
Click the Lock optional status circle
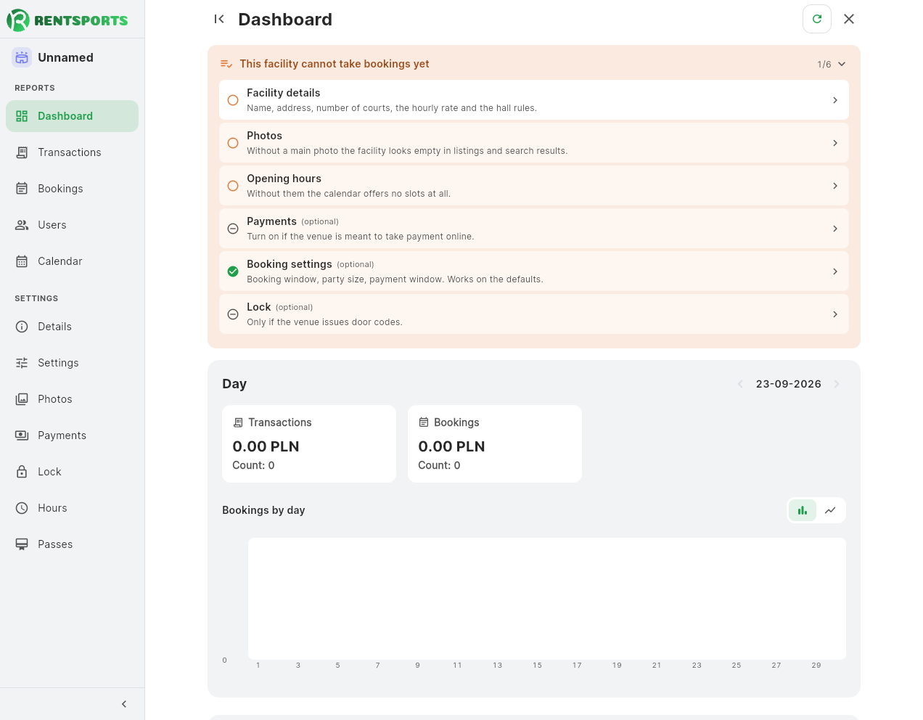[x=233, y=314]
